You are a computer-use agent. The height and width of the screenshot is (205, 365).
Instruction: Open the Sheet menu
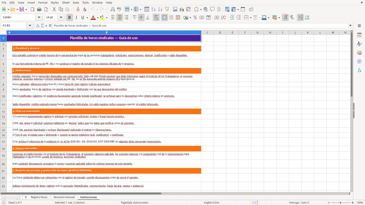point(66,2)
